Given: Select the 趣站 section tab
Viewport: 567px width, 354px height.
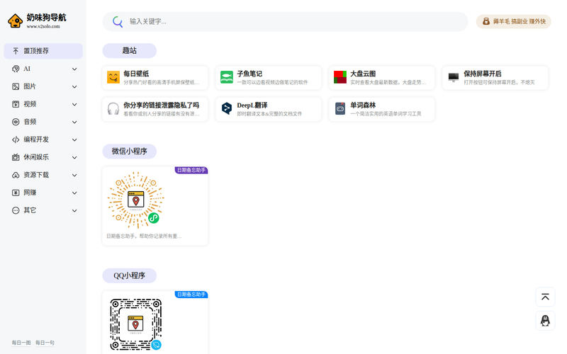Looking at the screenshot, I should [130, 50].
